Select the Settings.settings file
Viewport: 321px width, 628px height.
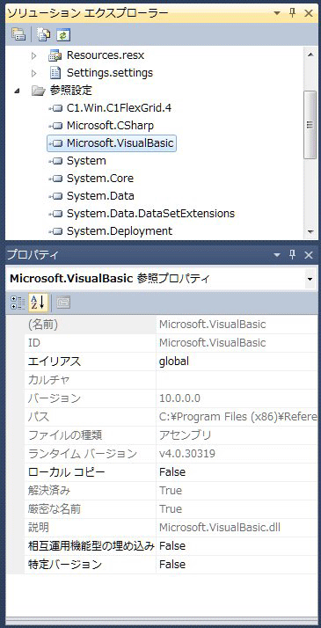(110, 73)
